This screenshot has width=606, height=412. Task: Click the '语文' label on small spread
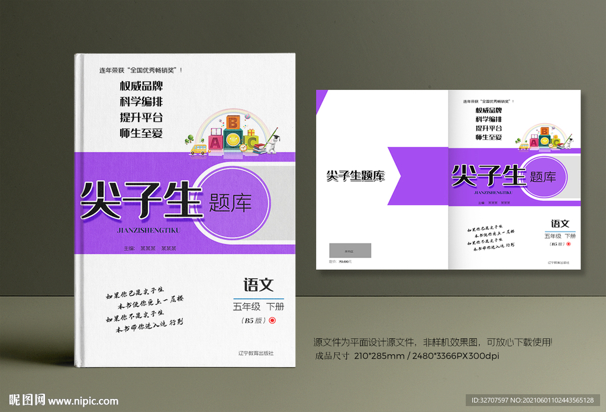point(560,224)
